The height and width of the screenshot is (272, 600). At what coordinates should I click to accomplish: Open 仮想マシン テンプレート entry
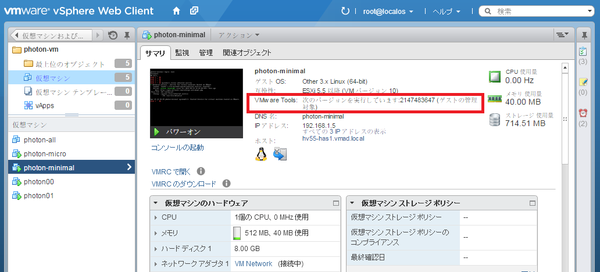point(74,92)
